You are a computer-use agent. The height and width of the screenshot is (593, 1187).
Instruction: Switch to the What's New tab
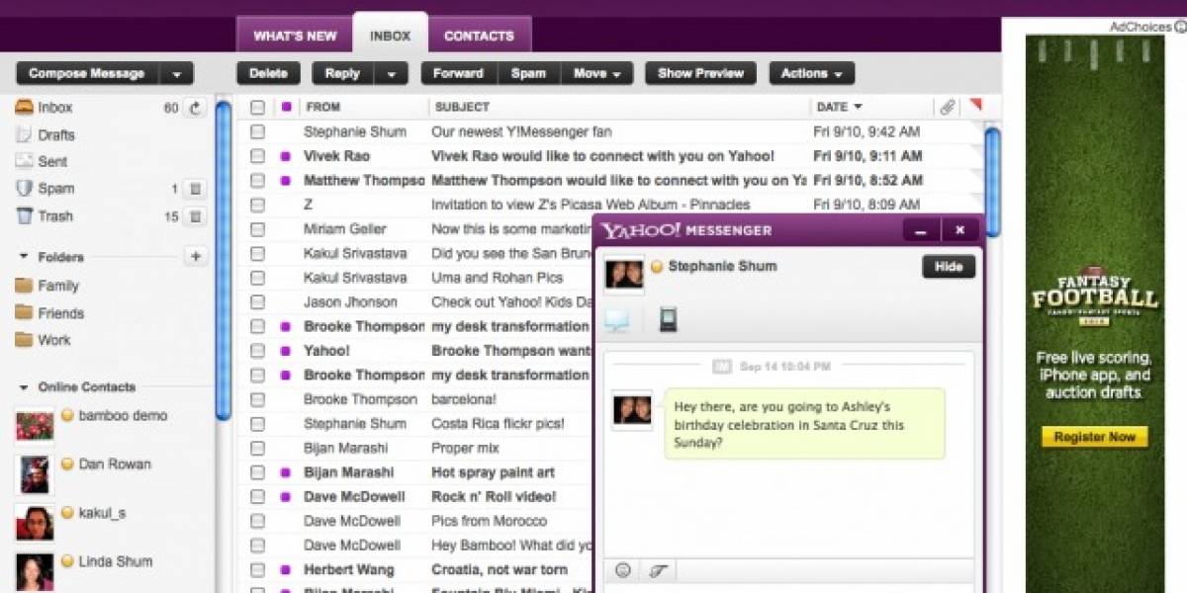pyautogui.click(x=295, y=36)
